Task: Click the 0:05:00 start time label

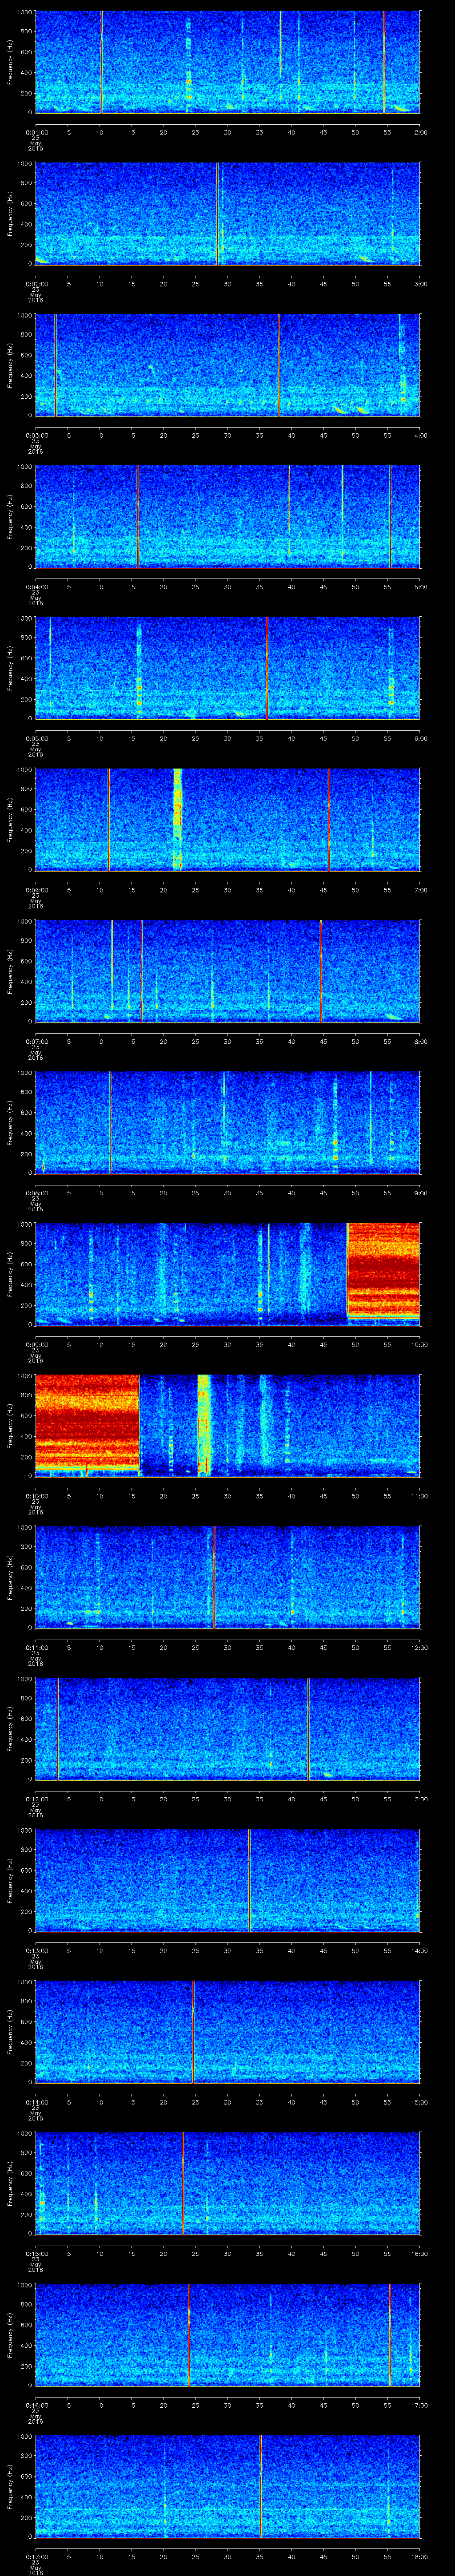Action: (x=36, y=738)
